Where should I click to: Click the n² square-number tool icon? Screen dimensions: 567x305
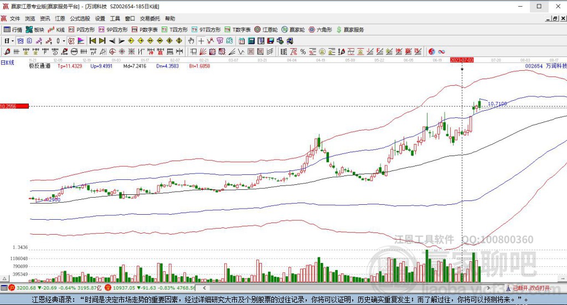click(93, 51)
